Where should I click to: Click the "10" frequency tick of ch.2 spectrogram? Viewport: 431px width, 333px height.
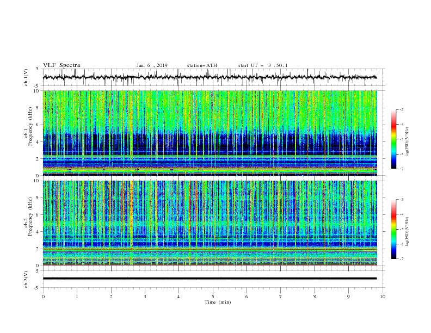[38, 181]
